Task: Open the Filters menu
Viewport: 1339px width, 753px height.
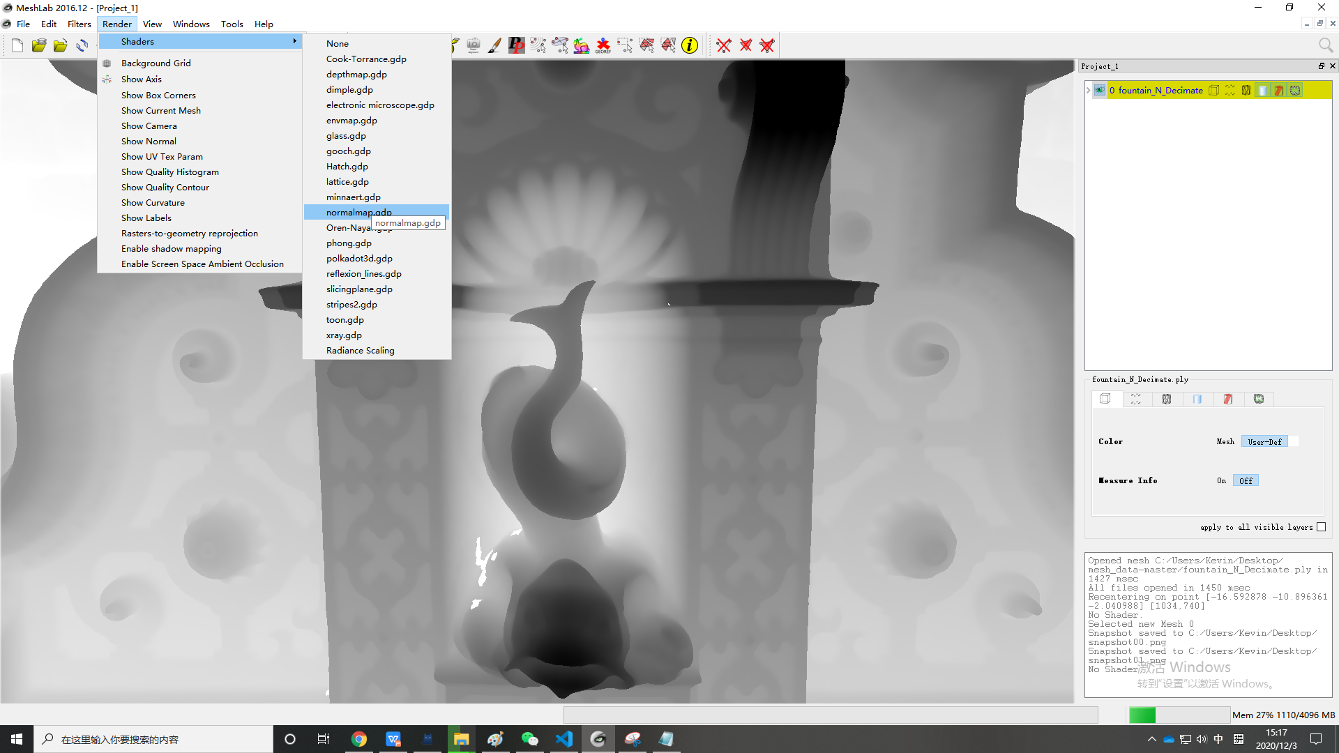Action: (79, 24)
